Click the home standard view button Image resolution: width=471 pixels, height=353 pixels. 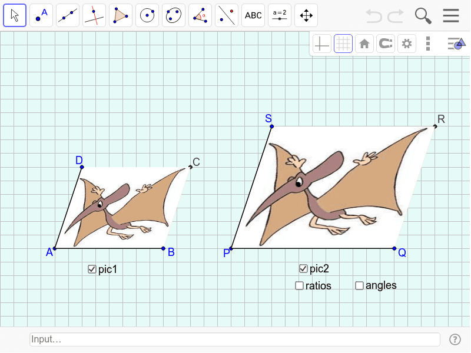point(364,44)
